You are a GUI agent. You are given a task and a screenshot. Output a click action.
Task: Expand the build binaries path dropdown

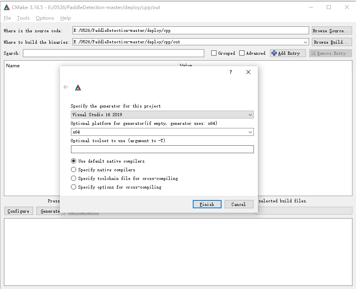pyautogui.click(x=306, y=42)
